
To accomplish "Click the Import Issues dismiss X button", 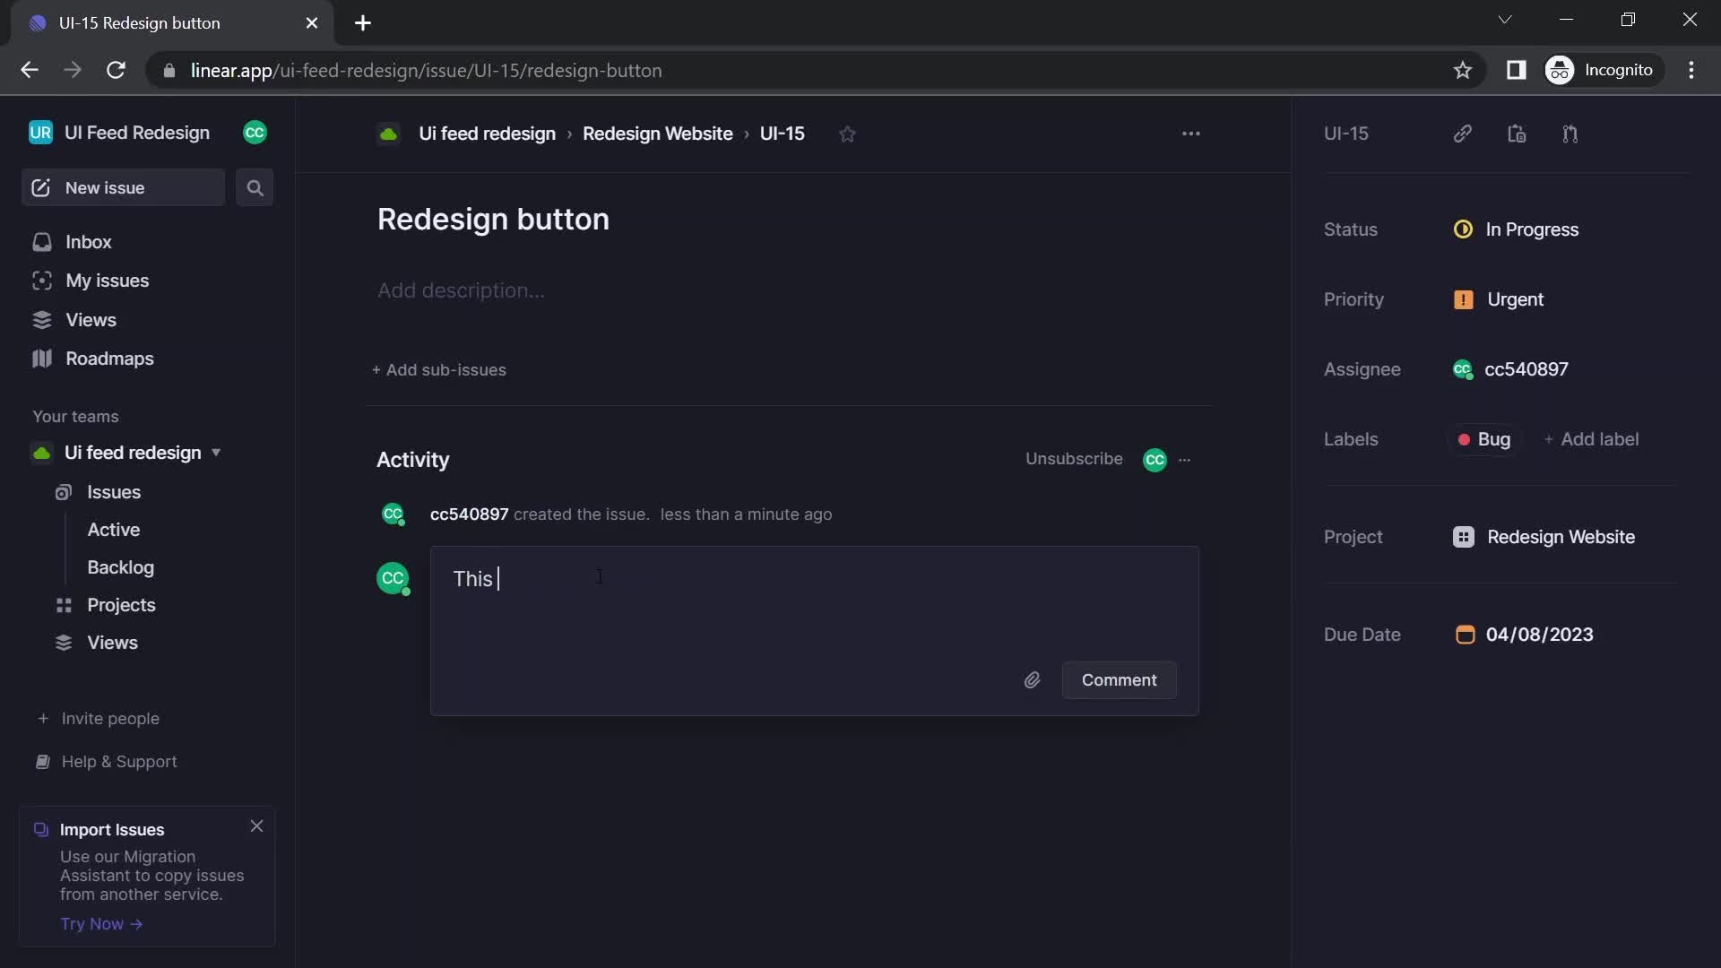I will coord(256,825).
